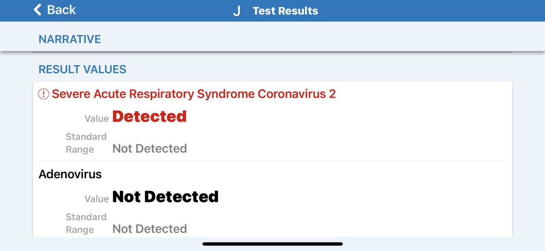Expand the NARRATIVE section header
The width and height of the screenshot is (545, 251).
click(x=70, y=39)
